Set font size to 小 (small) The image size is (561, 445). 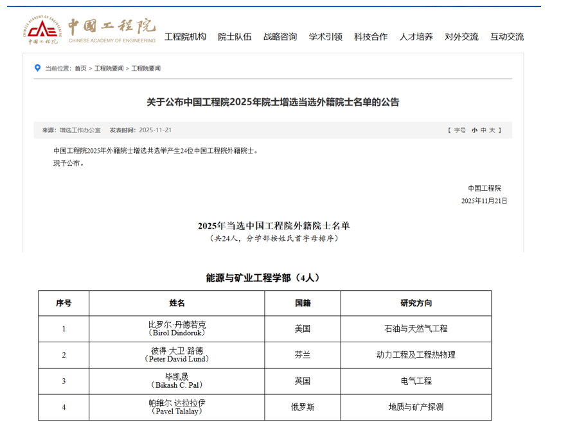coord(474,130)
